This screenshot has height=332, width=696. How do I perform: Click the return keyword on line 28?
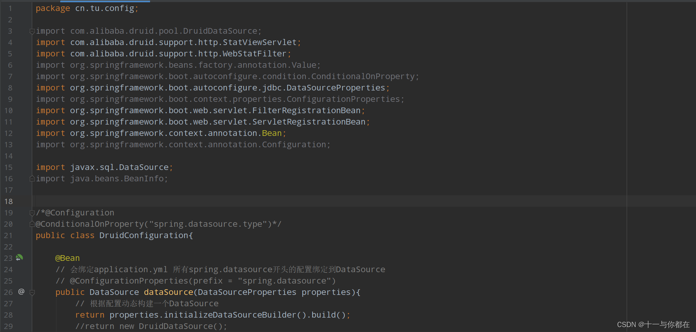pos(90,315)
